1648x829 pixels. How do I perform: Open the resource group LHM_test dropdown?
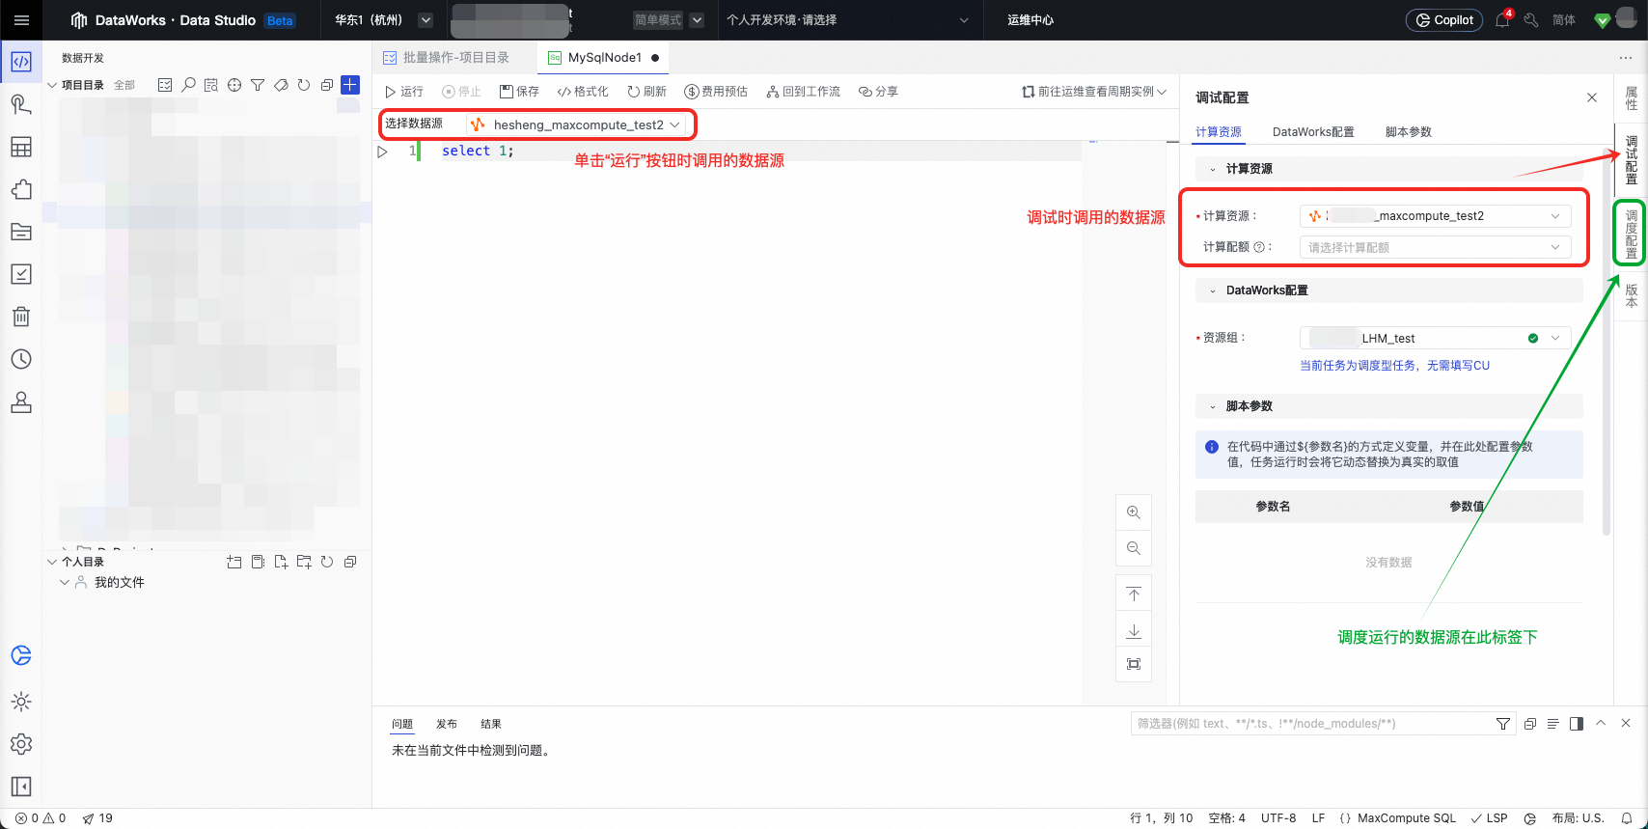(x=1435, y=338)
